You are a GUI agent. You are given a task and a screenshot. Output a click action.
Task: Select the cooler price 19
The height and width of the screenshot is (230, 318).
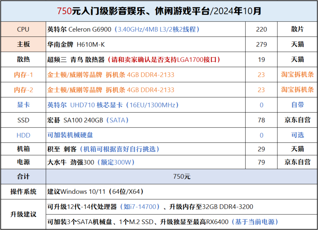(x=261, y=59)
